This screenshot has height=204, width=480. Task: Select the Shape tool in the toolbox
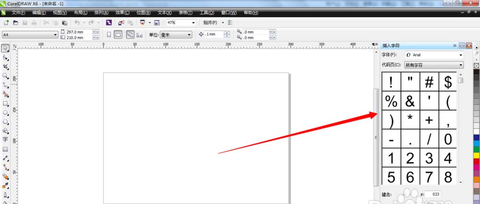point(5,57)
